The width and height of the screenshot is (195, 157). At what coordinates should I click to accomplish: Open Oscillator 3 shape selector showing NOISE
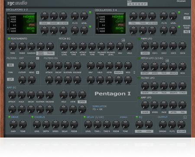point(118,16)
